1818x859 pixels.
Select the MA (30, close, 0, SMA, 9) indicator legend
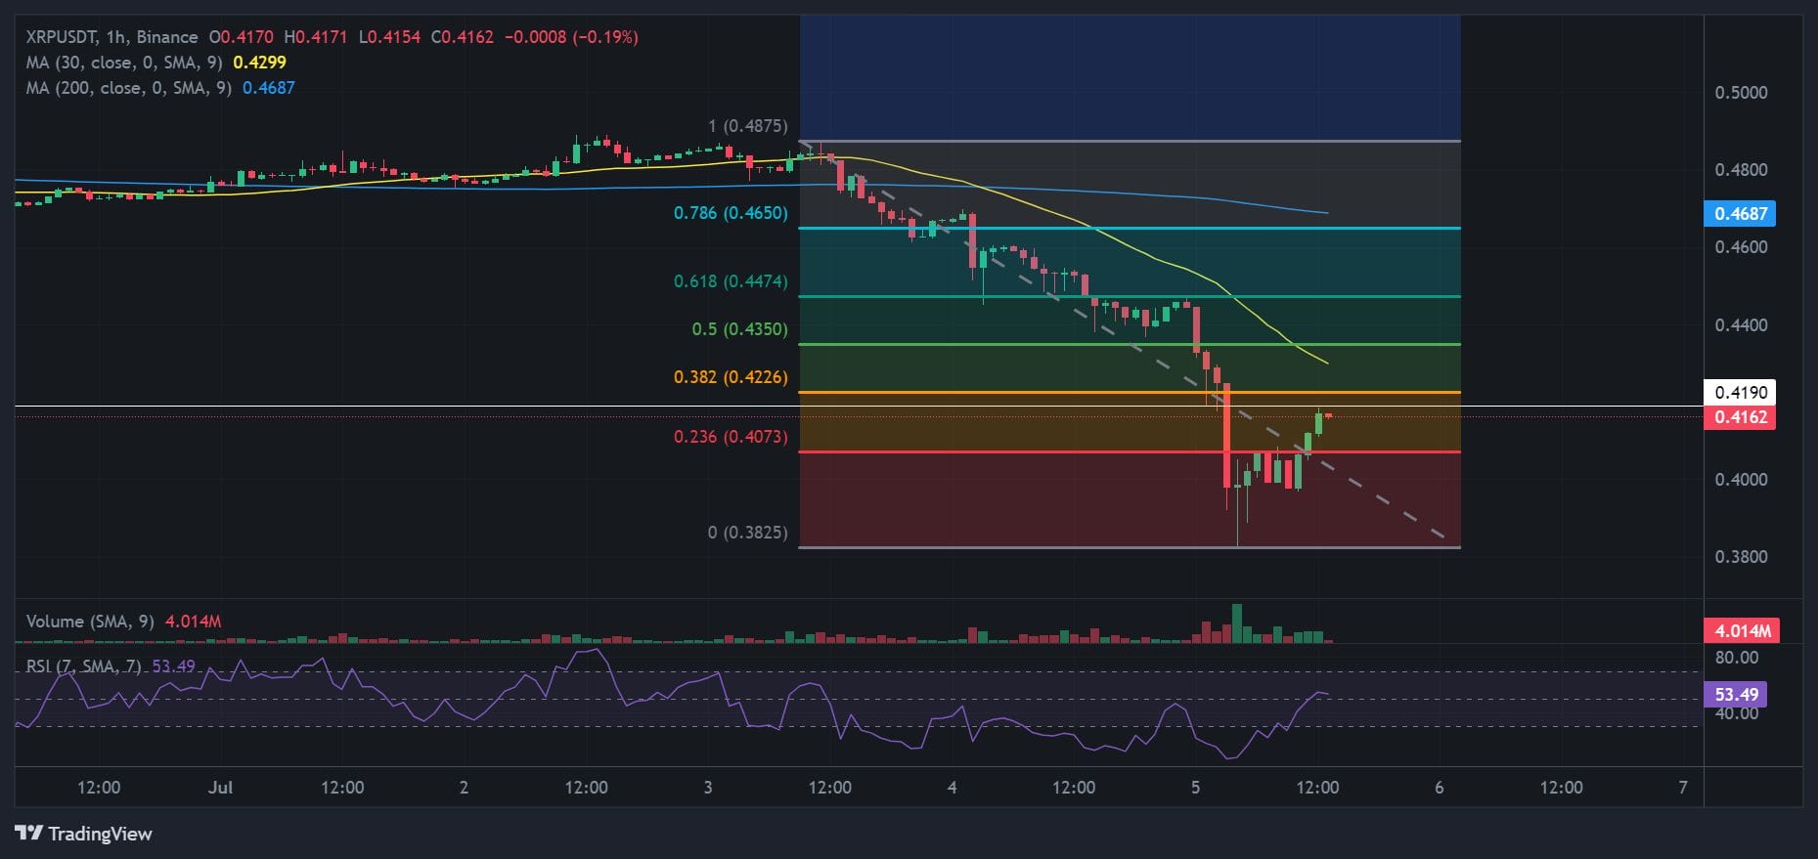click(x=124, y=63)
